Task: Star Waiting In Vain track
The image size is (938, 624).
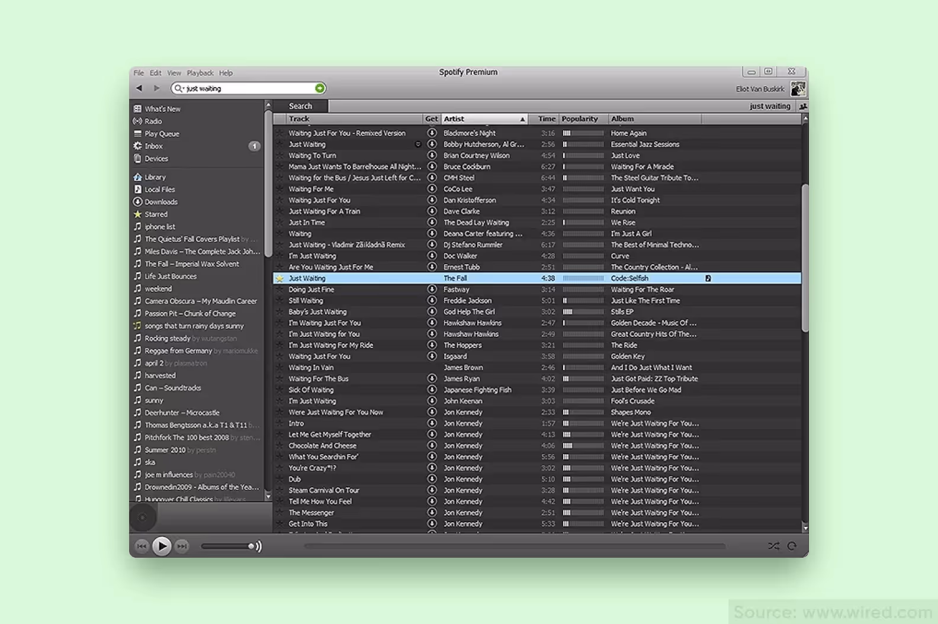Action: (280, 368)
